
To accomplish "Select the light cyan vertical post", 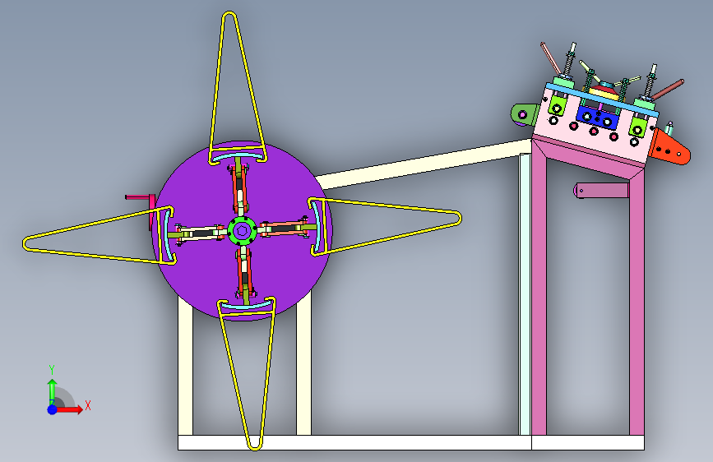I will [525, 294].
